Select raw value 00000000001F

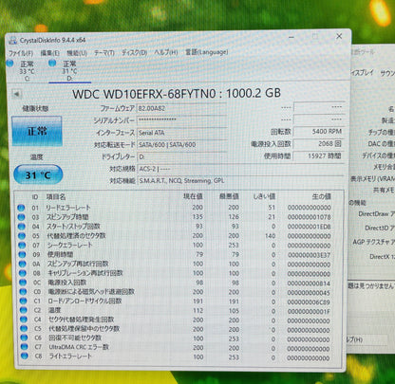point(310,311)
